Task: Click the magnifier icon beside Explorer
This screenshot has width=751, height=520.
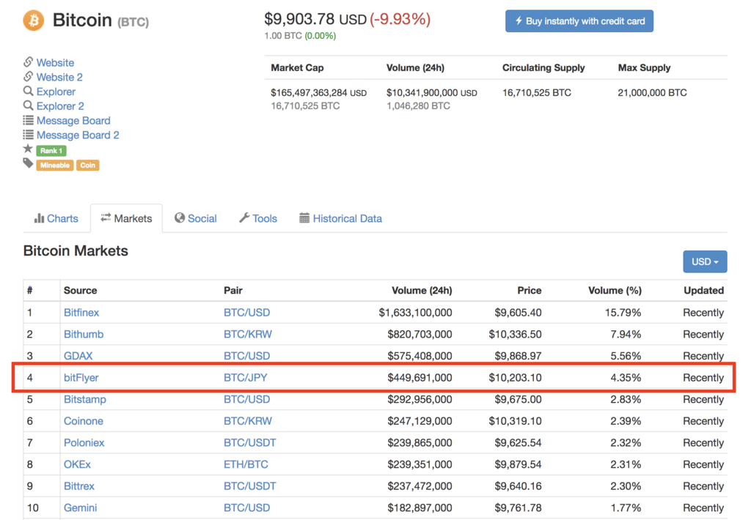Action: [29, 91]
